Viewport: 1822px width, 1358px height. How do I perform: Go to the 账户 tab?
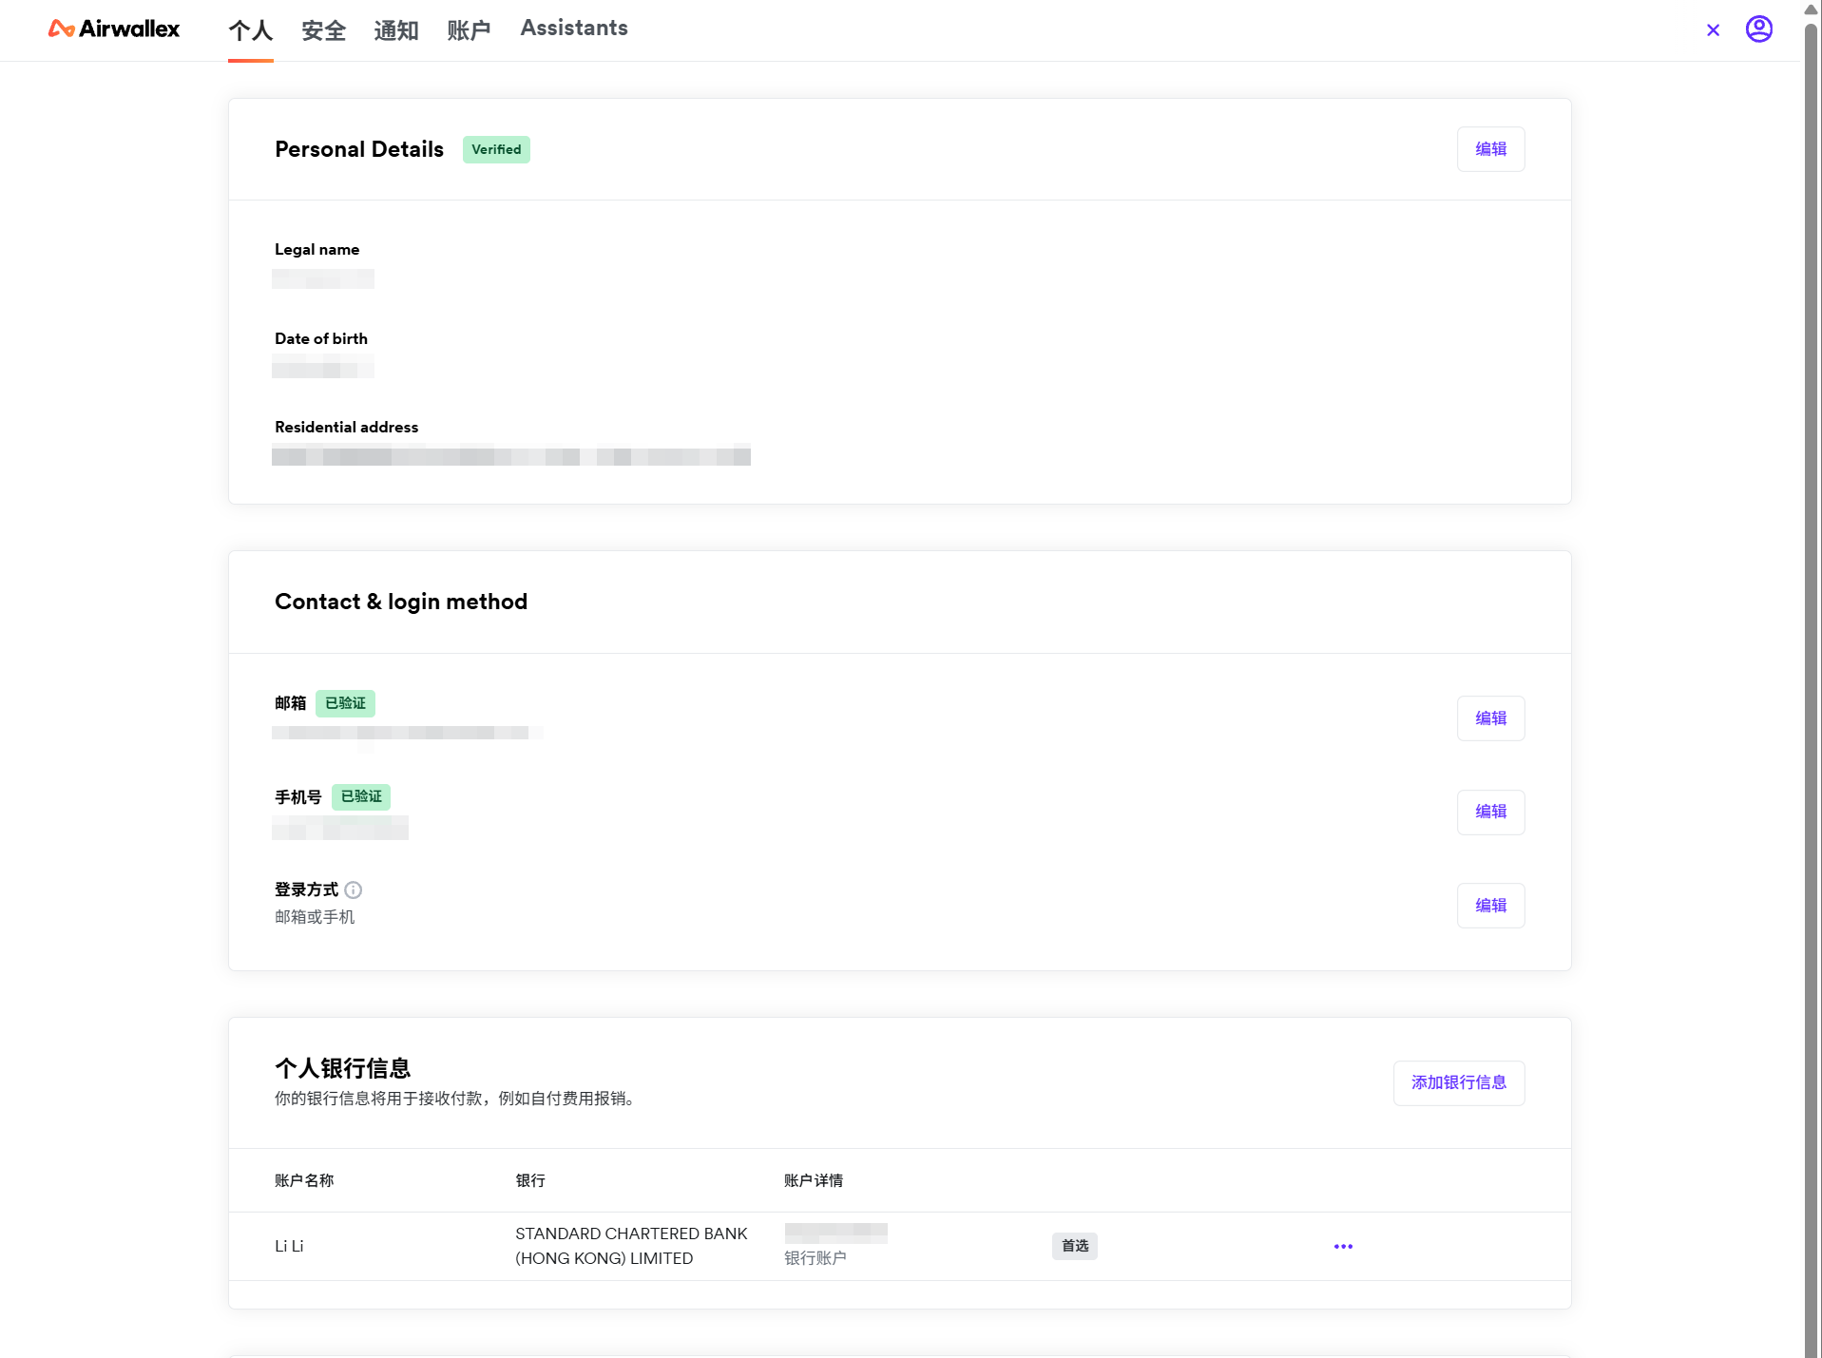(469, 30)
